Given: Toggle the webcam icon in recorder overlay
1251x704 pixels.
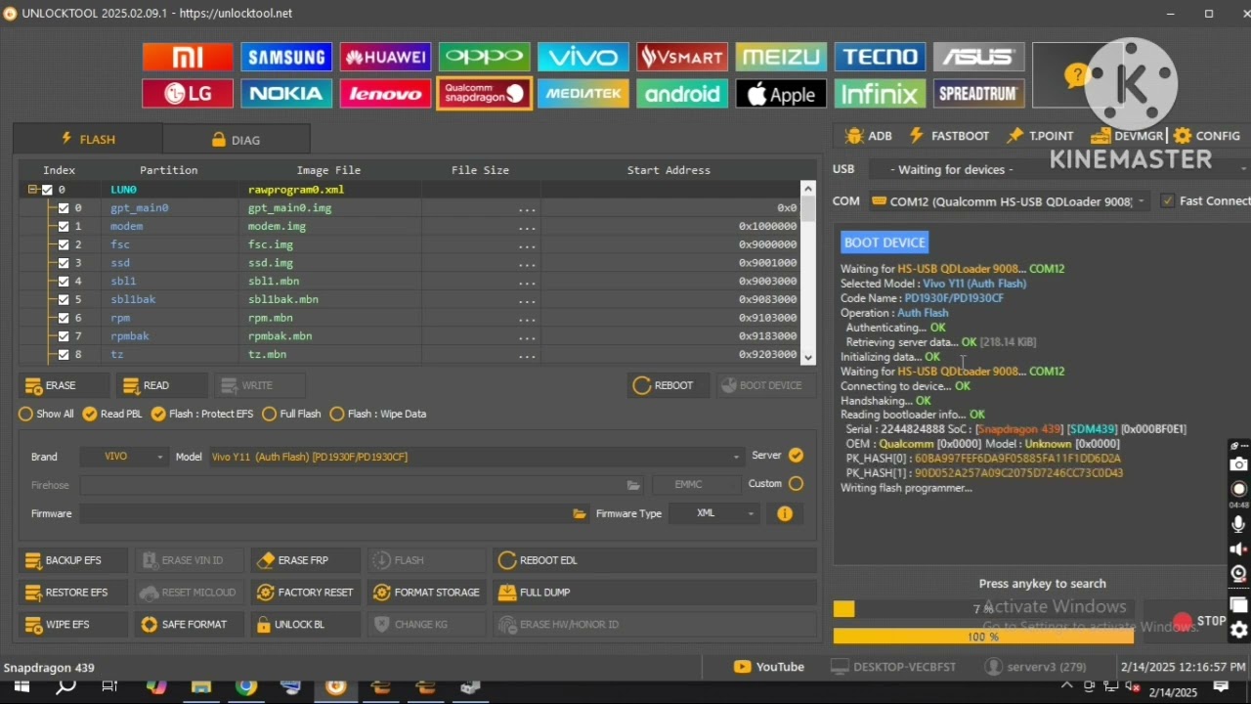Looking at the screenshot, I should pyautogui.click(x=1239, y=574).
